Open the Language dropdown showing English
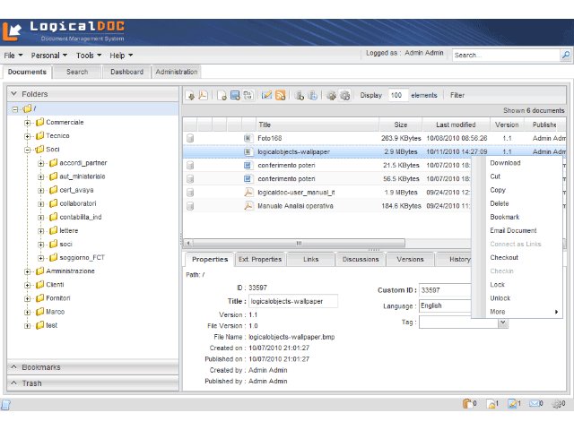The width and height of the screenshot is (574, 430). click(x=445, y=305)
